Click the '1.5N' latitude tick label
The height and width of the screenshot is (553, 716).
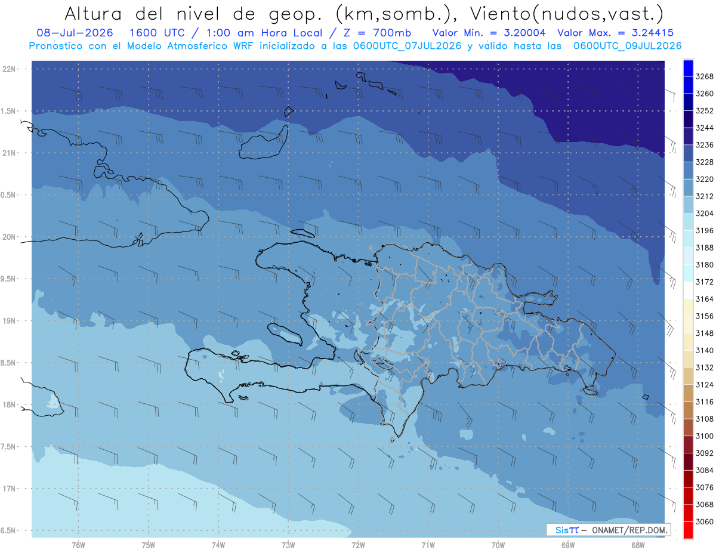pyautogui.click(x=8, y=112)
